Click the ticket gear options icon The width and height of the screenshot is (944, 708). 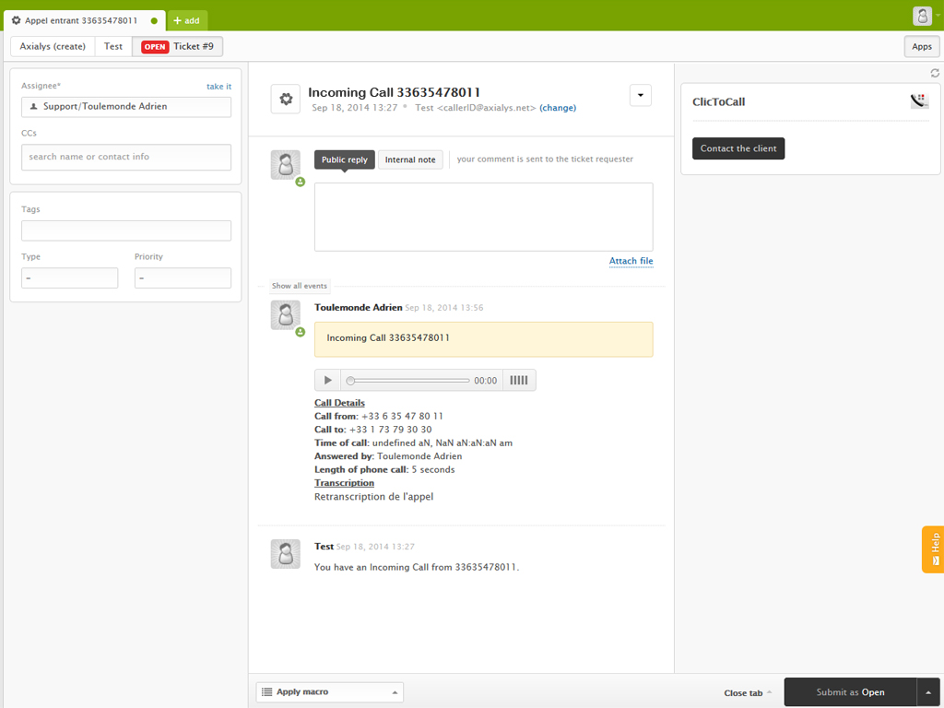coord(285,99)
